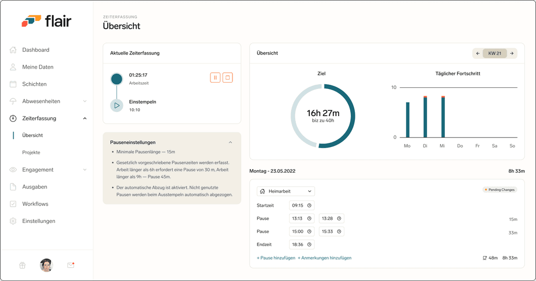This screenshot has height=281, width=536.
Task: Open Dashboard from the sidebar
Action: tap(36, 50)
